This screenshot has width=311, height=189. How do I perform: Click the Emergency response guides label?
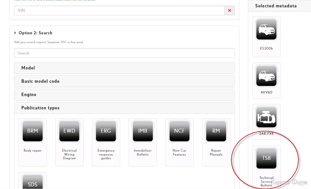pyautogui.click(x=106, y=154)
